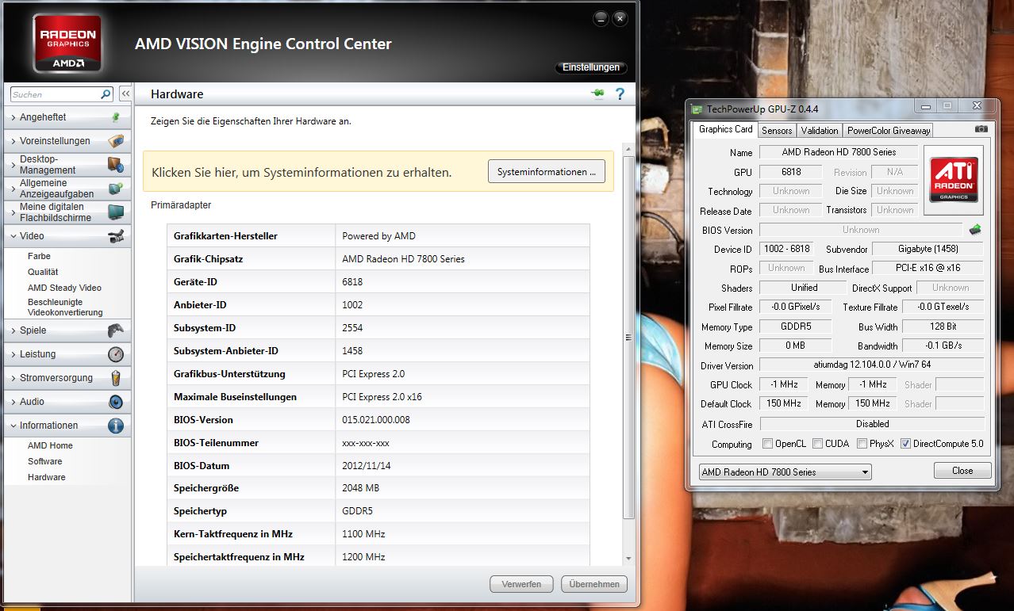Collapse sidebar with double-chevron button

pos(125,94)
